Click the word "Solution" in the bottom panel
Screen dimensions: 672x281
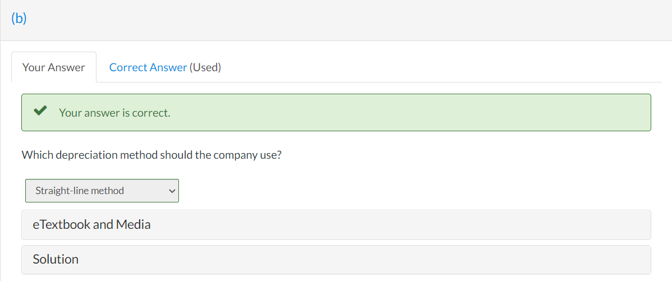pyautogui.click(x=56, y=259)
